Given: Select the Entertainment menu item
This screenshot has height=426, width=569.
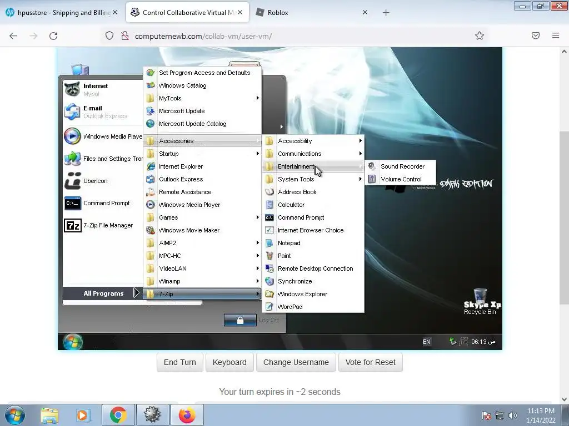Looking at the screenshot, I should click(313, 166).
